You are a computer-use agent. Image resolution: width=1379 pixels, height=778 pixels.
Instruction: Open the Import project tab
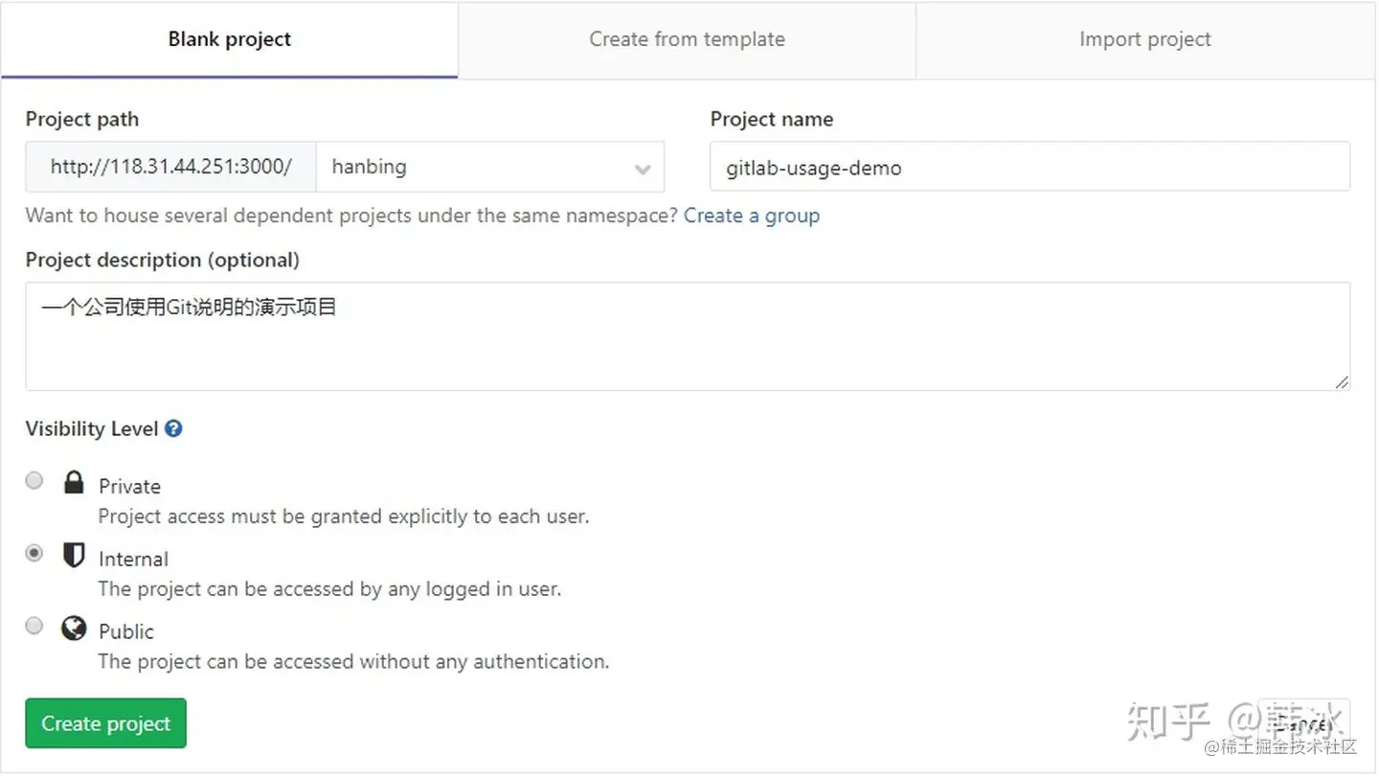pyautogui.click(x=1145, y=39)
